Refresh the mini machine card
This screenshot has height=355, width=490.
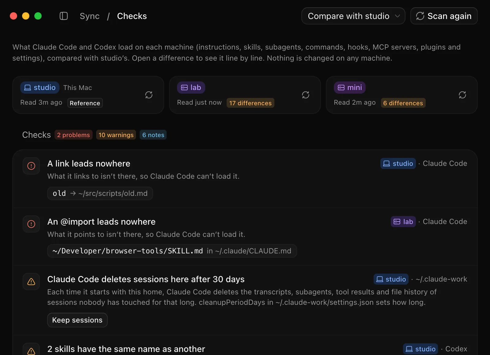462,95
